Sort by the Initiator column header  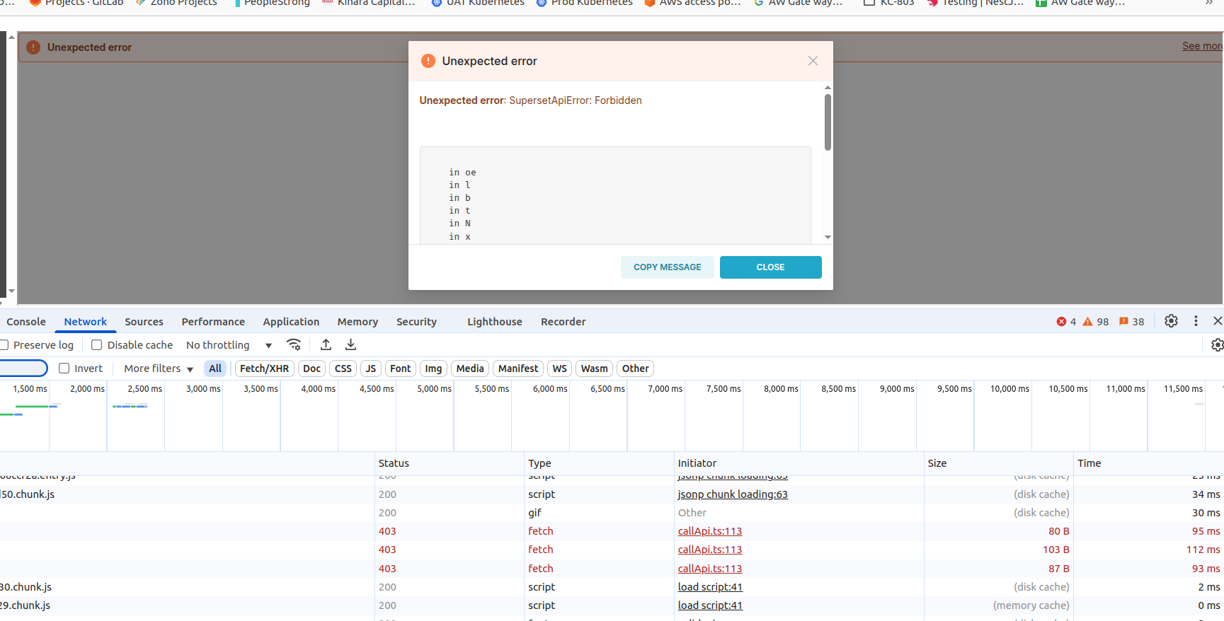coord(799,463)
